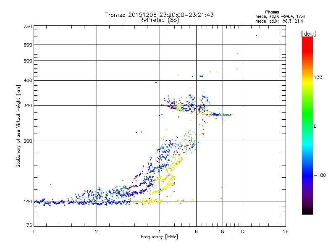Click the blue echo cluster near 420 km past 6 MHz

[x=201, y=76]
